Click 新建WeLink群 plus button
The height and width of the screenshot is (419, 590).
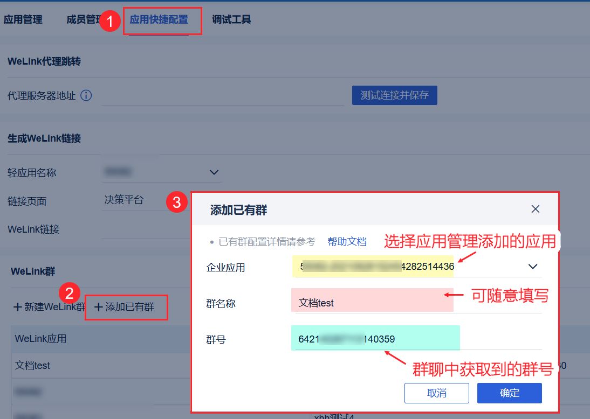click(49, 307)
